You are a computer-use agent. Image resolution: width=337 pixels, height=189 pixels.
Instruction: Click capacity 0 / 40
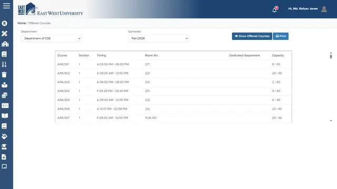[x=276, y=100]
